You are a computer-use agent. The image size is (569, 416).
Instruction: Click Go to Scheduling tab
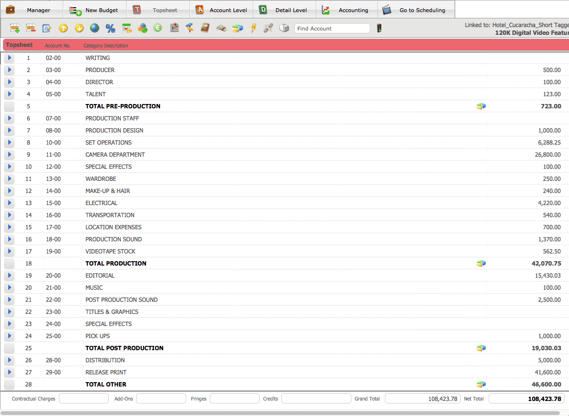[416, 10]
